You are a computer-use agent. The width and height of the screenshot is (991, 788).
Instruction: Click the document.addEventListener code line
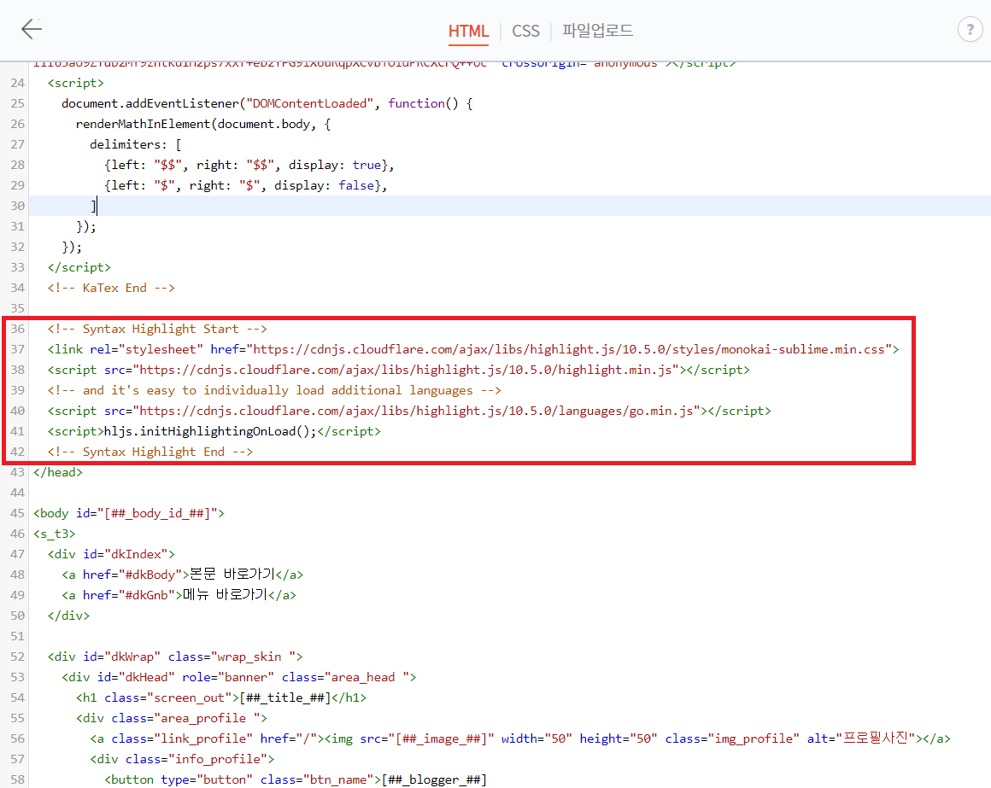pos(267,103)
